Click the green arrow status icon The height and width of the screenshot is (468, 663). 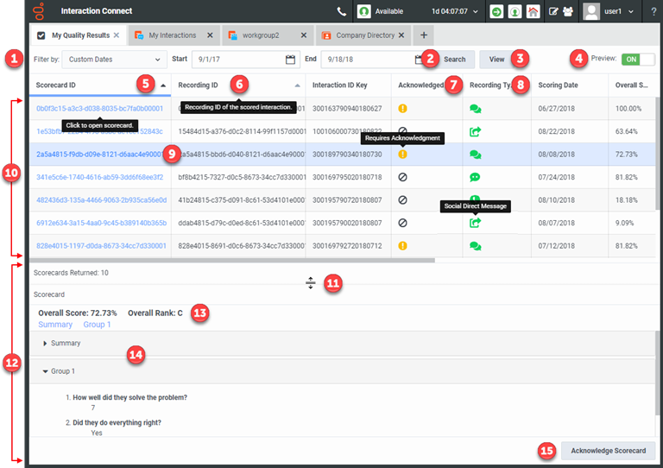496,12
